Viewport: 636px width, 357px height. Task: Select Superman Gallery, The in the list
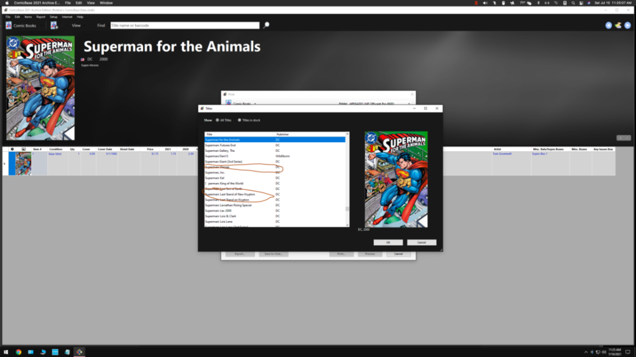coord(275,151)
